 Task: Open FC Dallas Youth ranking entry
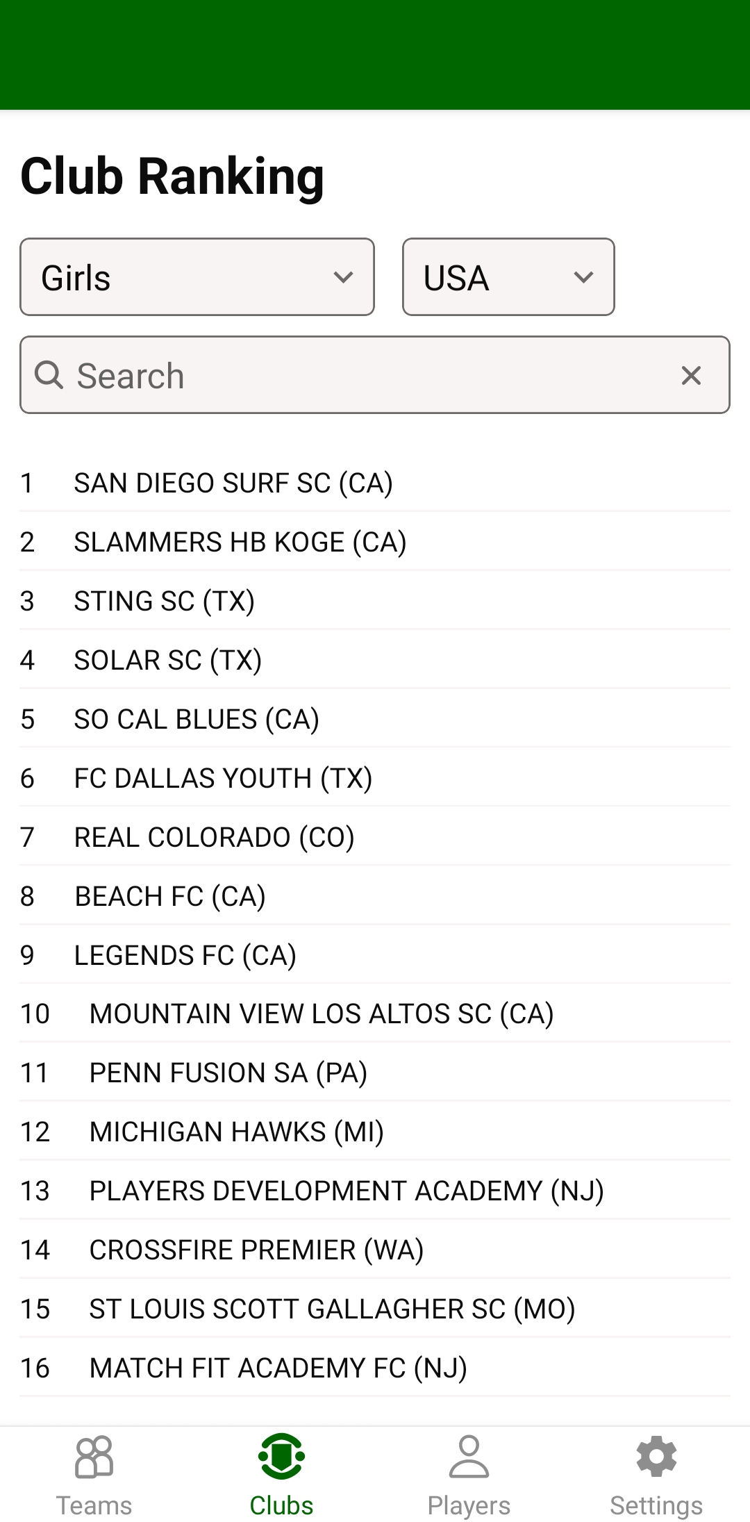(223, 779)
